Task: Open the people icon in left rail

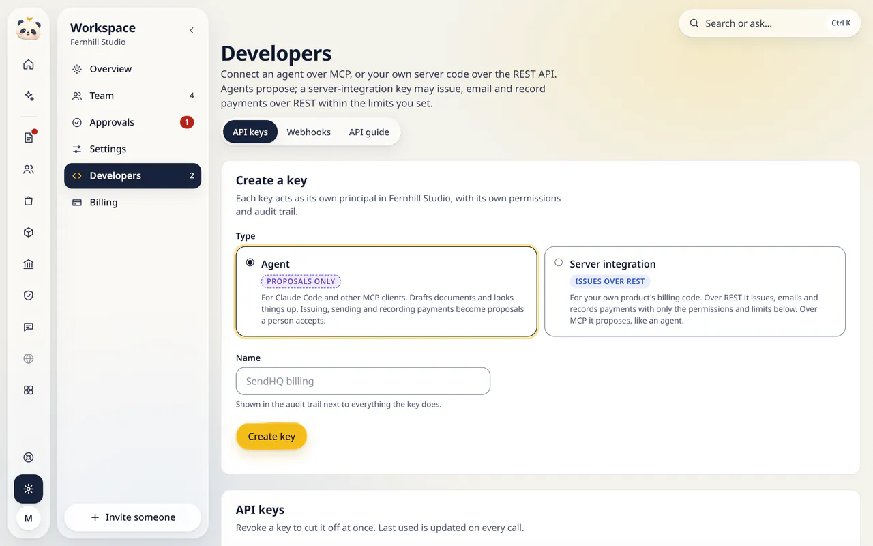Action: click(x=29, y=169)
